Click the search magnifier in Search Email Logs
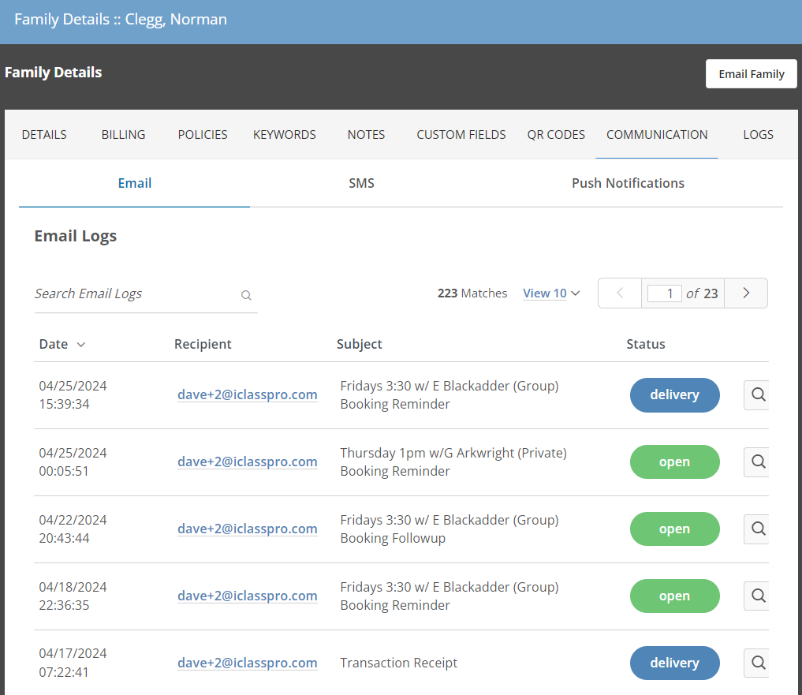 246,295
